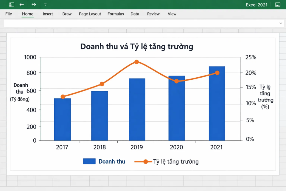Open the Quick Access customization caret icon
Viewport: 286px width, 191px height.
(45, 4)
